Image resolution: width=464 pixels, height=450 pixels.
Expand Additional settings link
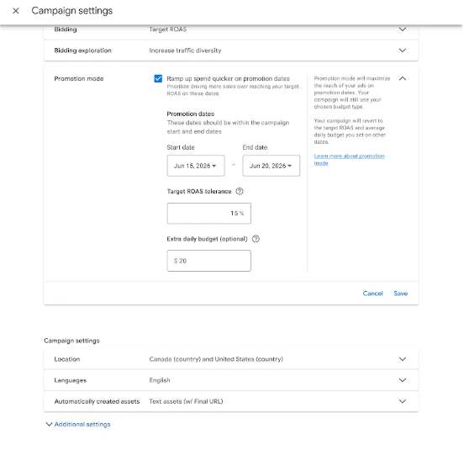(x=82, y=424)
